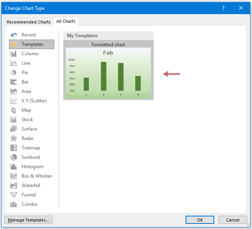The image size is (252, 229).
Task: Open the All Charts tab
Action: (66, 21)
